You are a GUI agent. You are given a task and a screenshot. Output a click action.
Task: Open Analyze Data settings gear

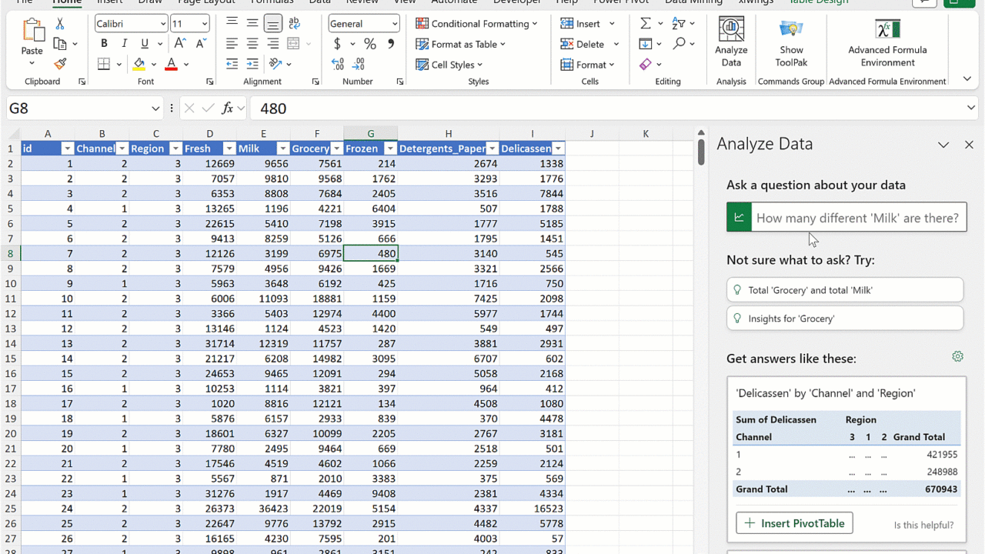(957, 356)
